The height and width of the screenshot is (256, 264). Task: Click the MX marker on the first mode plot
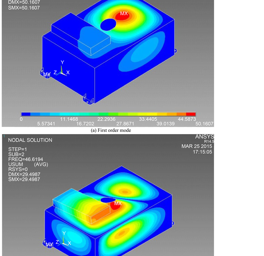124,13
